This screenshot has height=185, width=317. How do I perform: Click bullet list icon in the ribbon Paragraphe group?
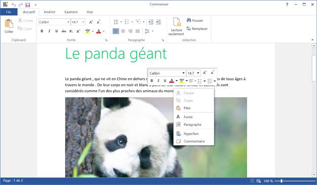tap(116, 22)
